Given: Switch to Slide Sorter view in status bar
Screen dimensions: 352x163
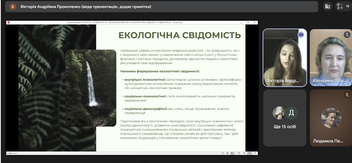Looking at the screenshot, I should click(x=244, y=153).
